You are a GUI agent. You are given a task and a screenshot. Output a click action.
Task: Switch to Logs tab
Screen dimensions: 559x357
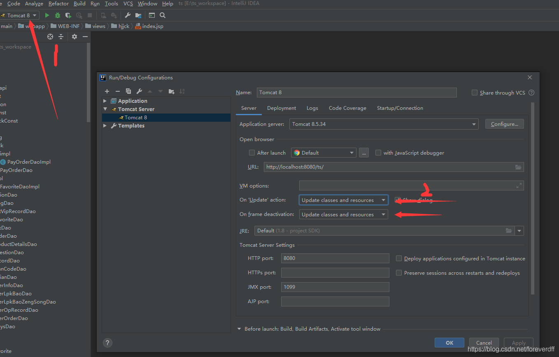pos(312,108)
